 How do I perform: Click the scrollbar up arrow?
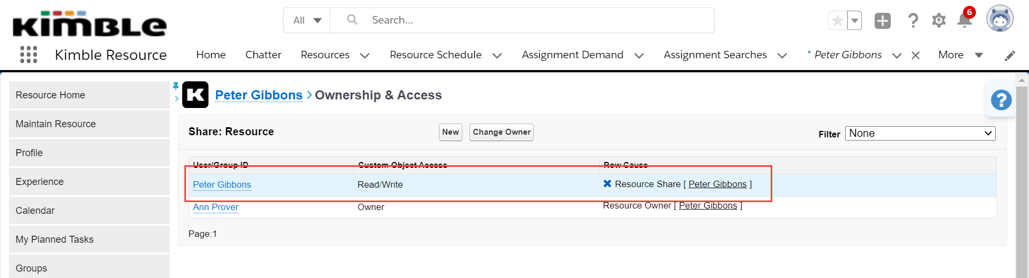point(1021,80)
